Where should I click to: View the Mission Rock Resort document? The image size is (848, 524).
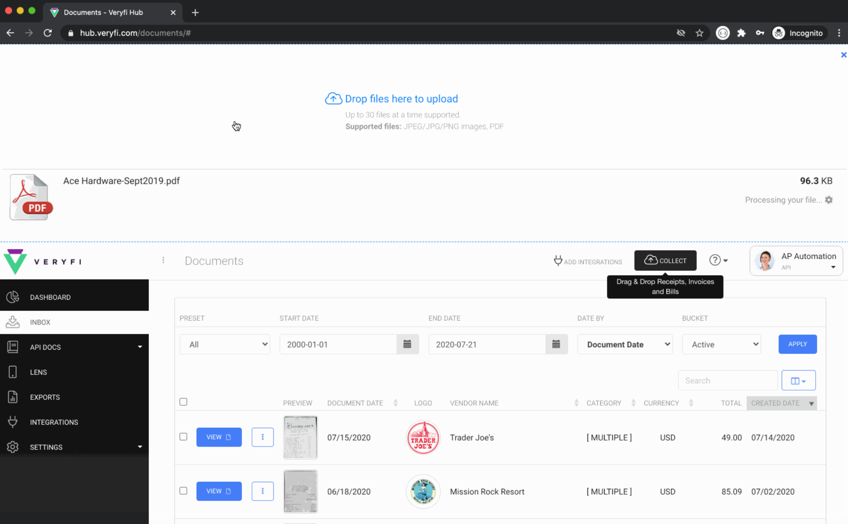[219, 491]
